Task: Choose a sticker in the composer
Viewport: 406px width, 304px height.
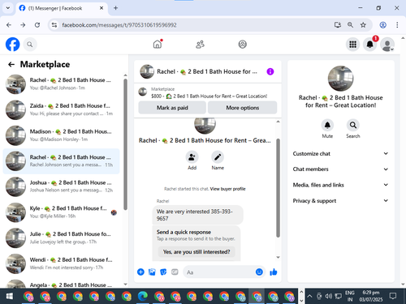Action: pyautogui.click(x=163, y=272)
